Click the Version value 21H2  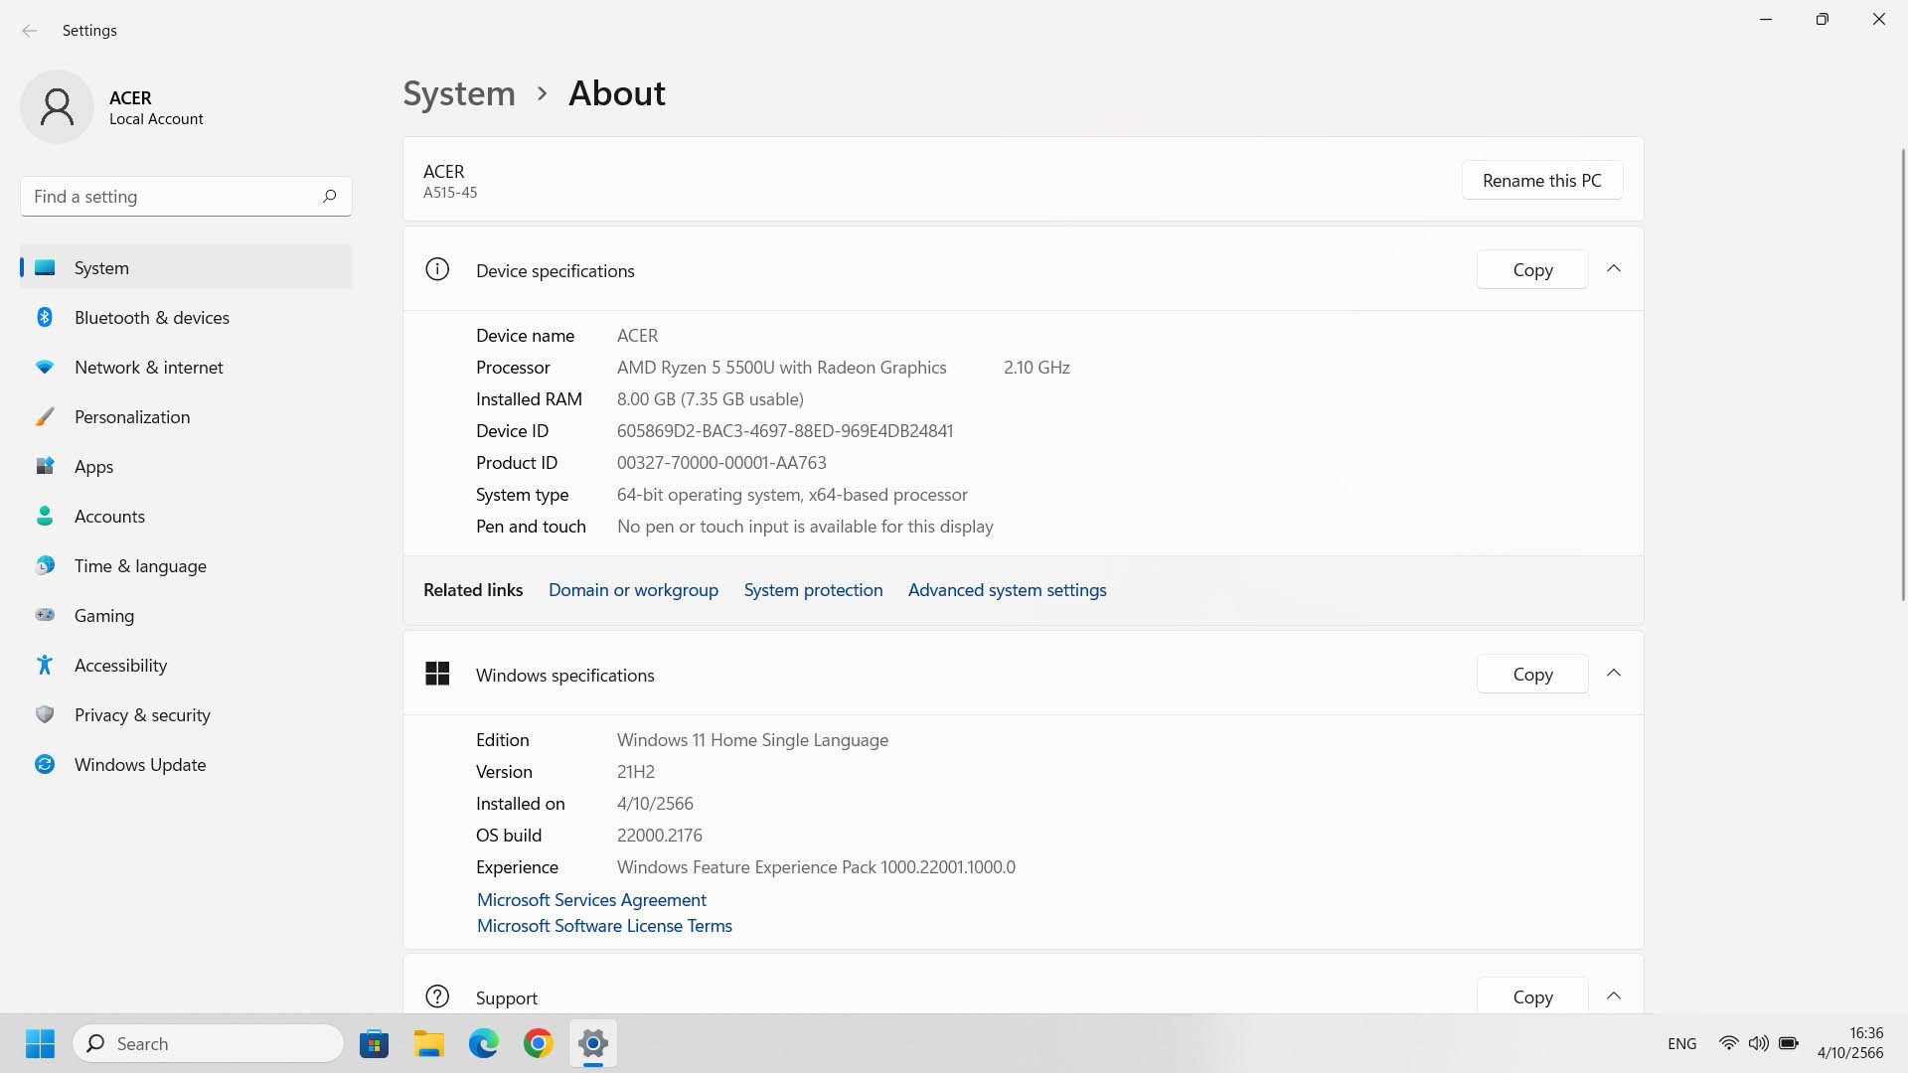636,771
